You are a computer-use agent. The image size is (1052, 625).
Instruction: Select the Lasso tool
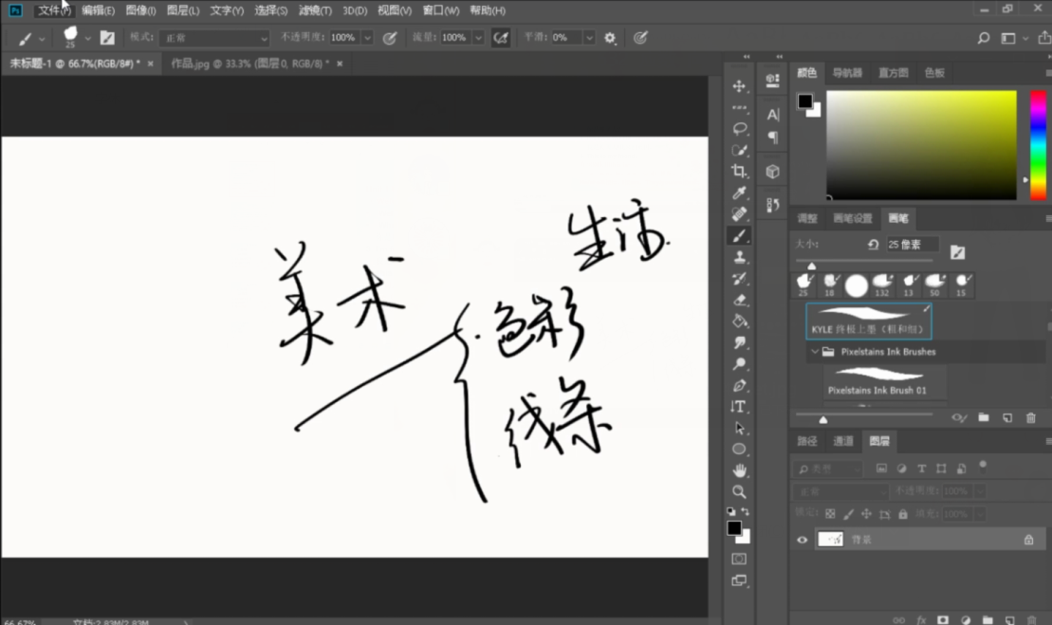click(739, 129)
